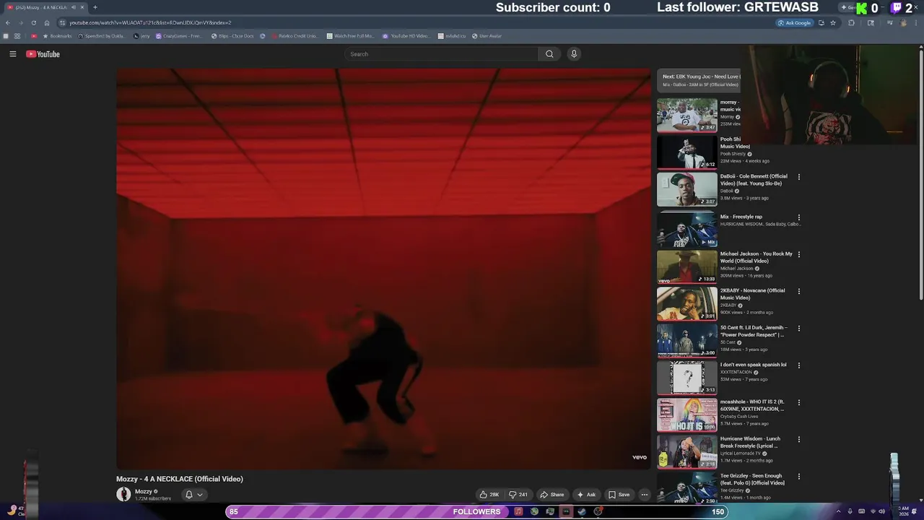
Task: Open options for XXXTENTACION video
Action: pyautogui.click(x=798, y=365)
